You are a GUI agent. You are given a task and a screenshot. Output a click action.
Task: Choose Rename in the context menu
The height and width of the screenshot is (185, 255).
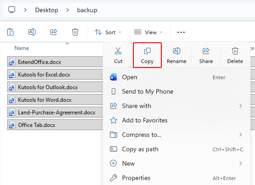(x=177, y=55)
